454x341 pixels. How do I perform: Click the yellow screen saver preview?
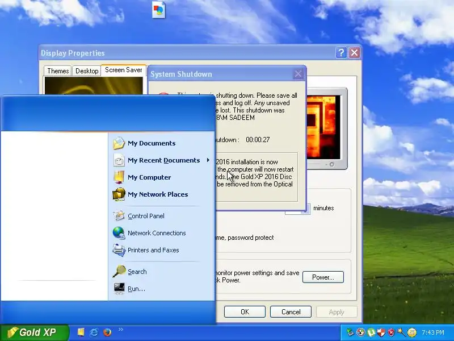93,86
